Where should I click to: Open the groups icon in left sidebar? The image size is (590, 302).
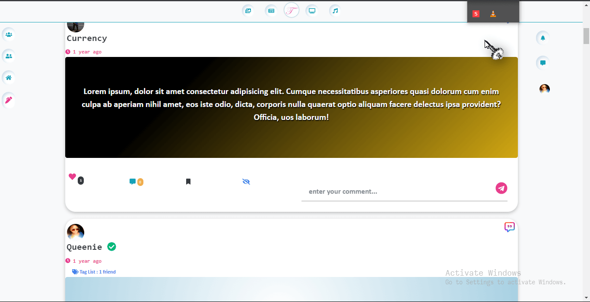click(9, 35)
